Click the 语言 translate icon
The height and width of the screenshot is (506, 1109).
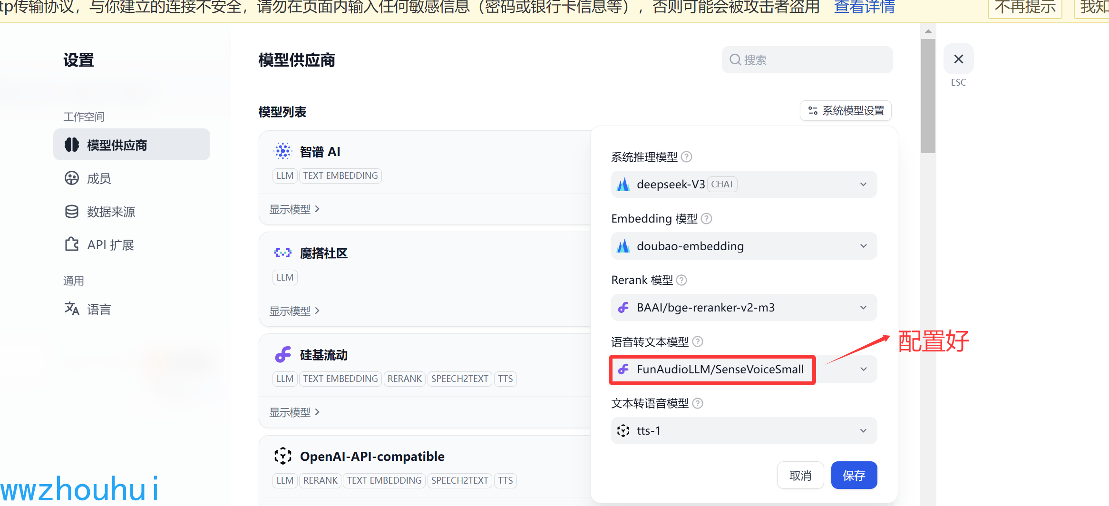click(72, 309)
